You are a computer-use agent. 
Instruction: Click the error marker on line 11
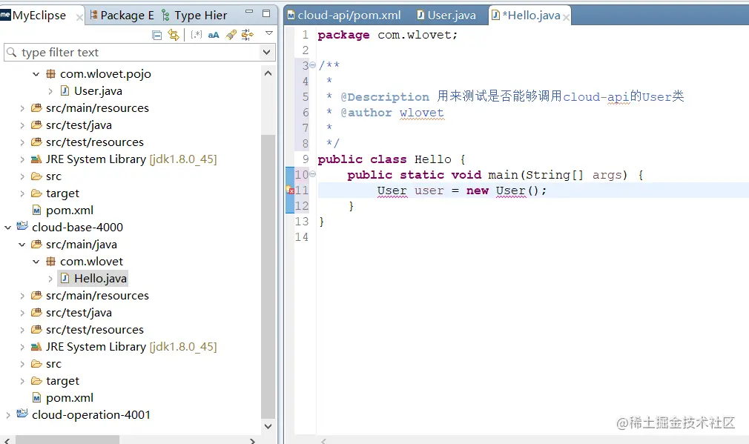coord(290,190)
